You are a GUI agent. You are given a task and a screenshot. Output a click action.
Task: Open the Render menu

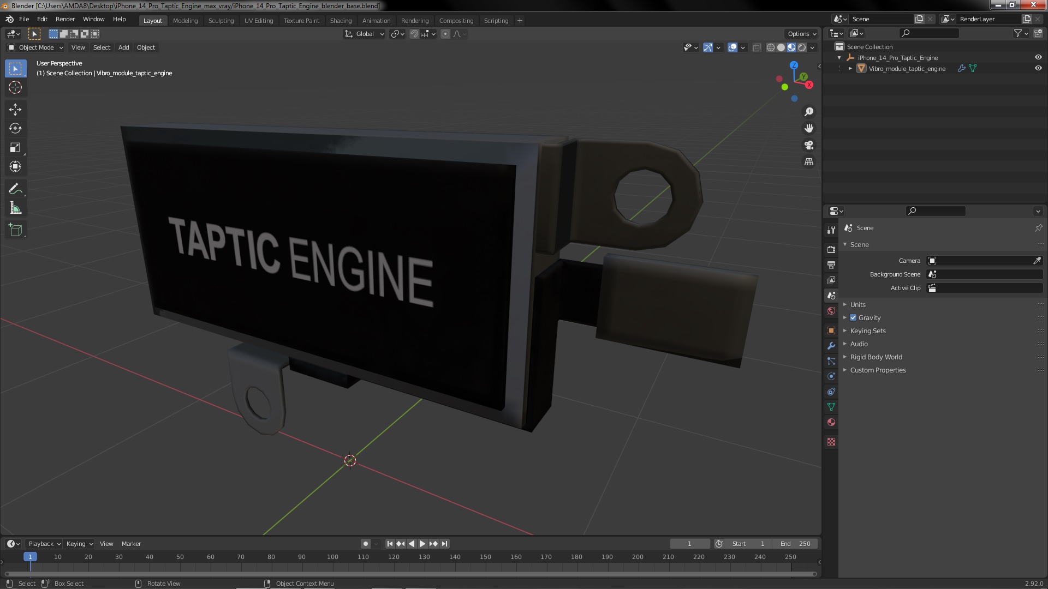[65, 19]
